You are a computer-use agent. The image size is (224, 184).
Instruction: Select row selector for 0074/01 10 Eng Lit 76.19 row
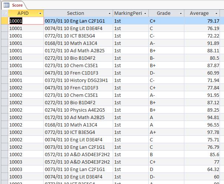[x=4, y=28]
